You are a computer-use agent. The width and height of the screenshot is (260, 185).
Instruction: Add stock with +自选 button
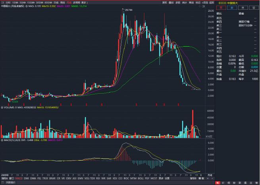click(x=205, y=3)
